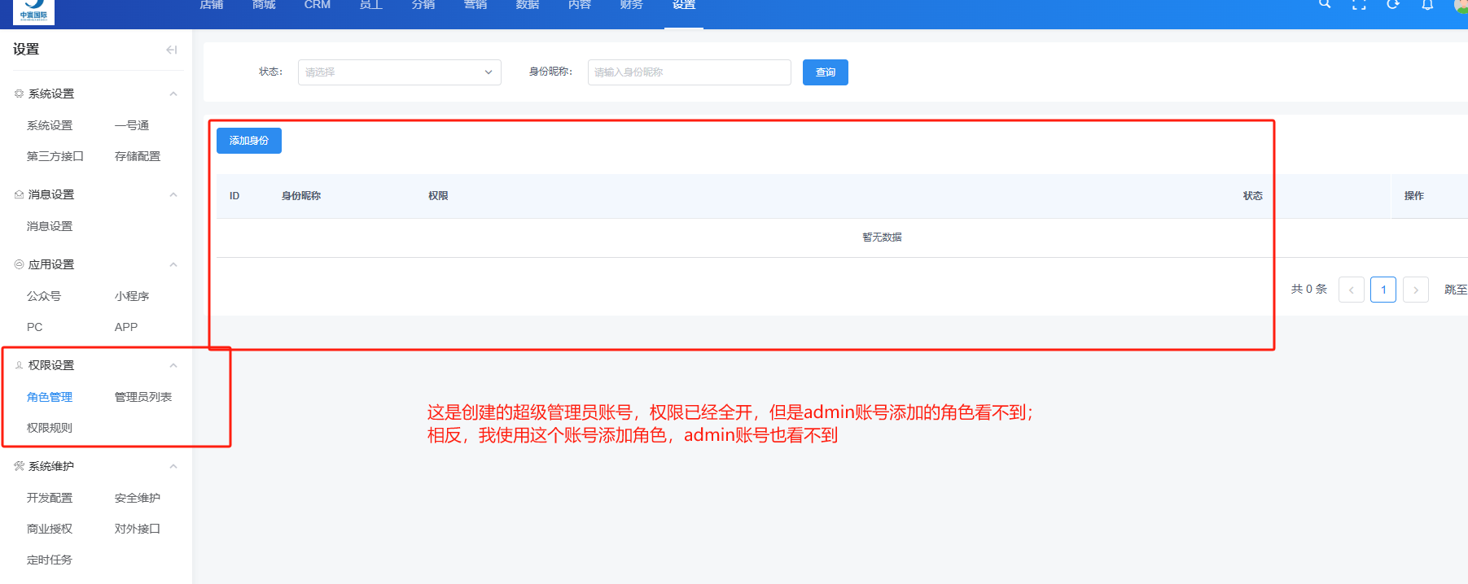Open the 财务 top navigation tab

pos(632,5)
